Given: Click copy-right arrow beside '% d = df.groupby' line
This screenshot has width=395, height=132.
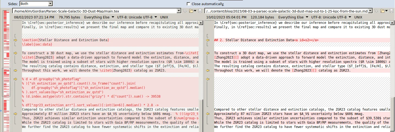Looking at the screenshot, I should [x=15, y=79].
